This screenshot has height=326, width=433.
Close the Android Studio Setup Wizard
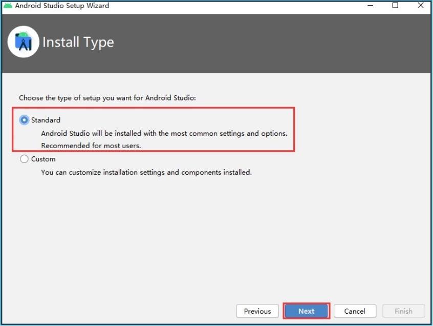(420, 6)
